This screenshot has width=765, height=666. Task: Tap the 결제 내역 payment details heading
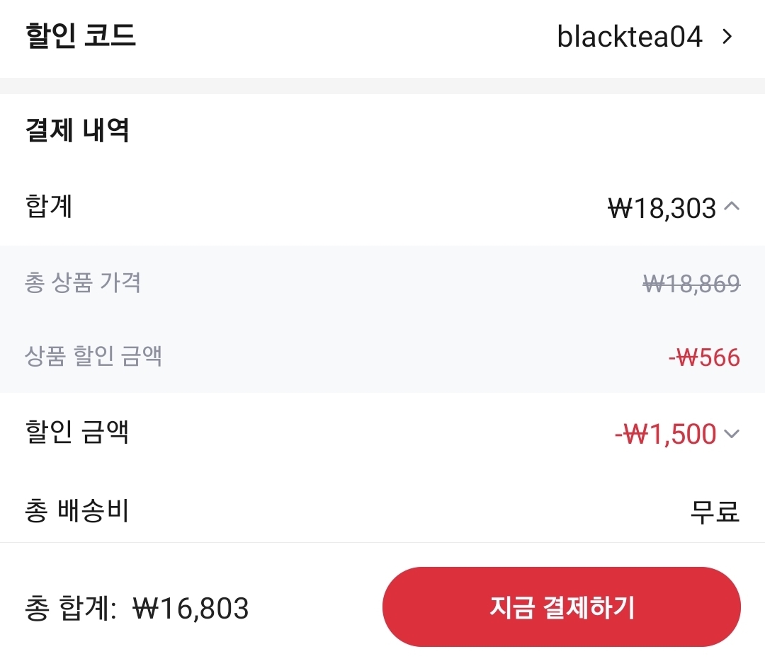(x=76, y=130)
